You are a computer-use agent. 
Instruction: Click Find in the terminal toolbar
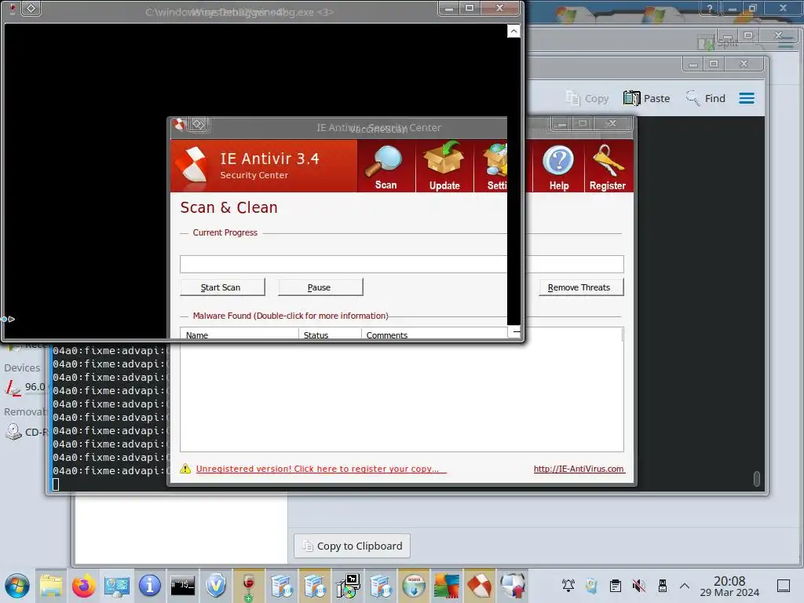pyautogui.click(x=706, y=98)
